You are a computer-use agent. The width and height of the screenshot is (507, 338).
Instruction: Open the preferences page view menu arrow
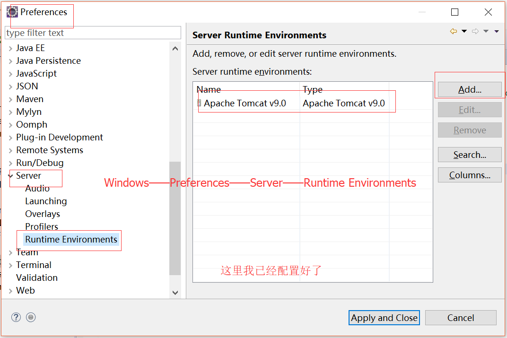click(x=497, y=31)
